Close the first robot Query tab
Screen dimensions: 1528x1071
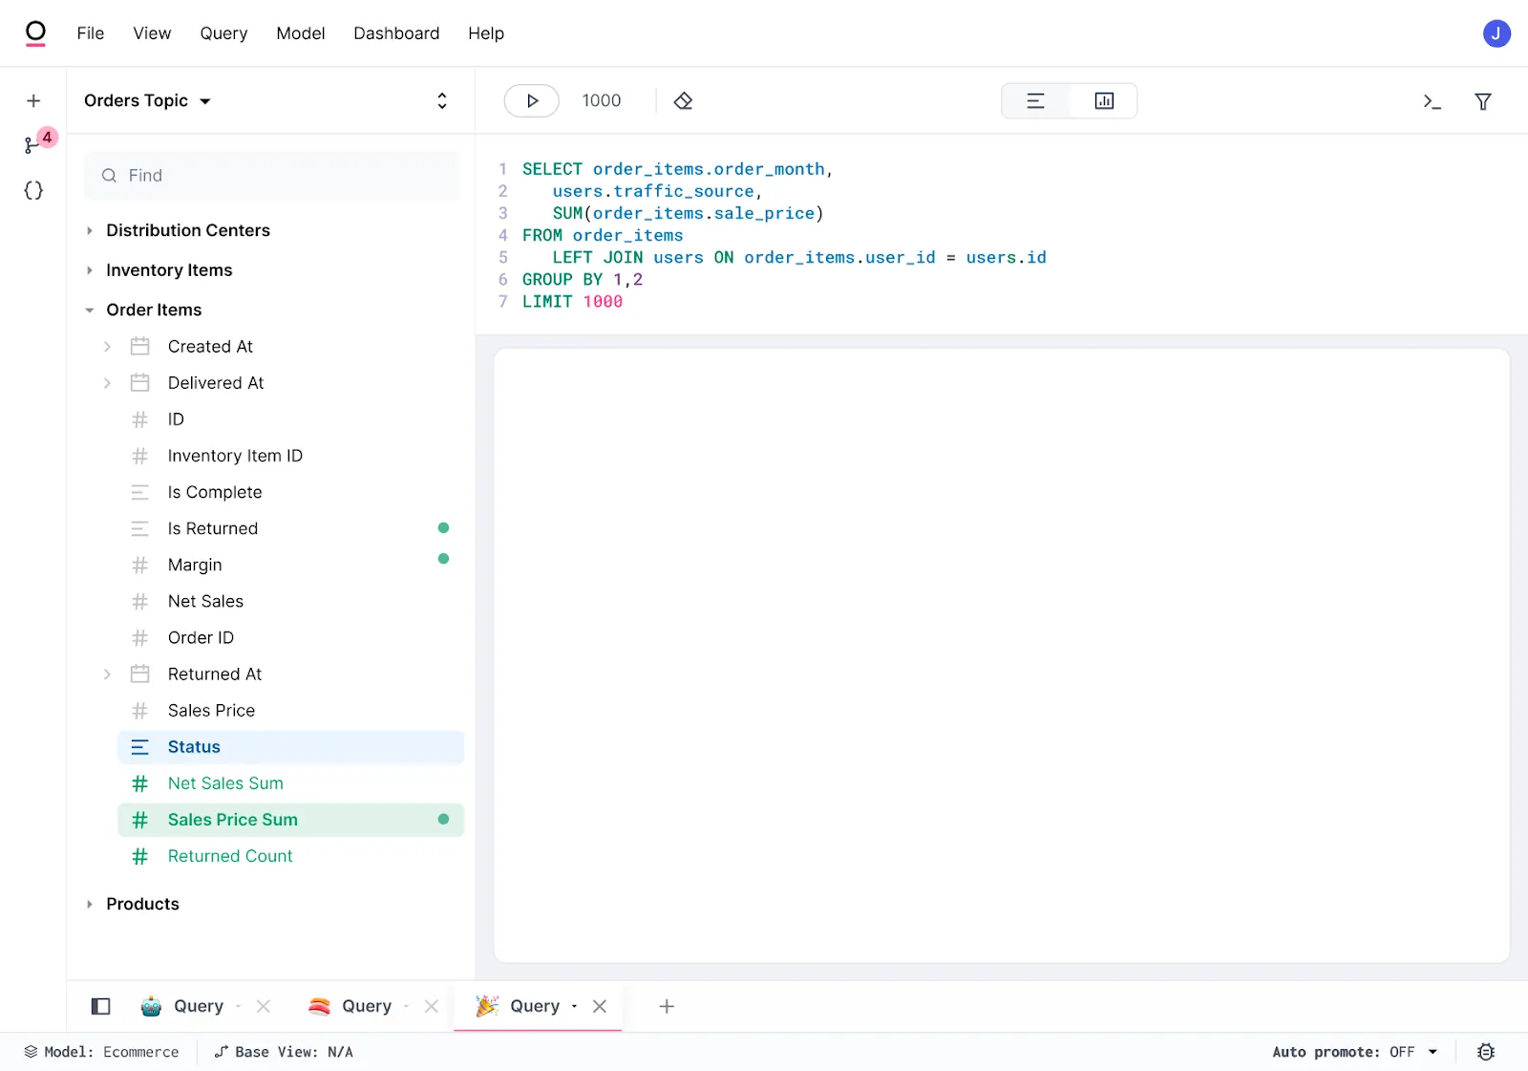(x=264, y=1006)
